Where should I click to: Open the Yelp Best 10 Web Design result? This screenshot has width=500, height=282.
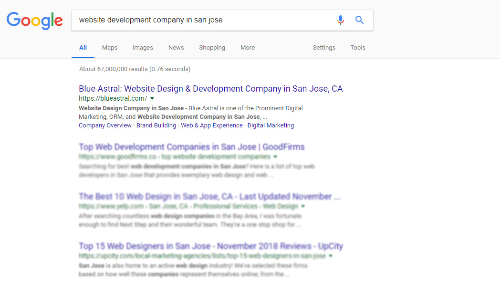(x=209, y=197)
